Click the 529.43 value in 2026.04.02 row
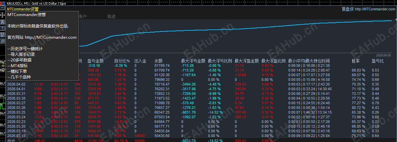This screenshot has width=397, height=142. click(240, 84)
